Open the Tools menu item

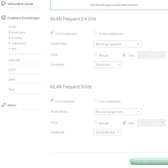click(12, 90)
